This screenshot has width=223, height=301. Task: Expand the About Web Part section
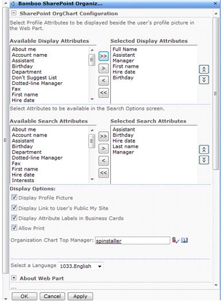pyautogui.click(x=14, y=278)
